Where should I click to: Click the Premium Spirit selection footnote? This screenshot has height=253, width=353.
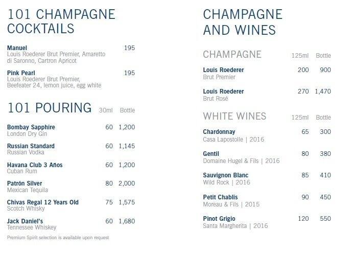pyautogui.click(x=58, y=238)
